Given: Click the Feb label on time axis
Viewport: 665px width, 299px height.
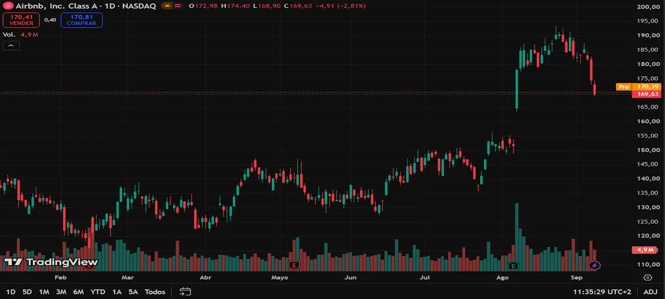Looking at the screenshot, I should (60, 277).
